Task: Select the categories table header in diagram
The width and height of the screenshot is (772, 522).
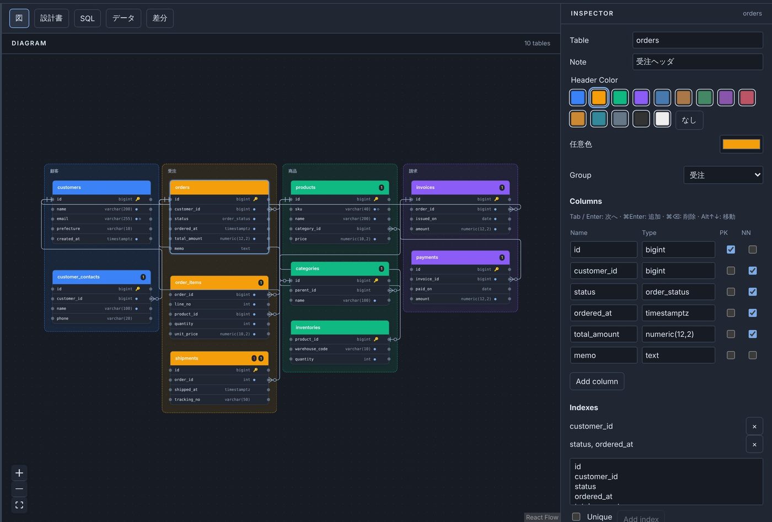Action: [340, 268]
